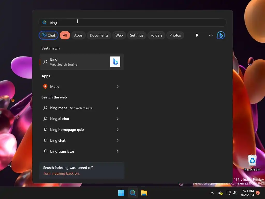Click the search magnifier icon in search box

point(44,23)
